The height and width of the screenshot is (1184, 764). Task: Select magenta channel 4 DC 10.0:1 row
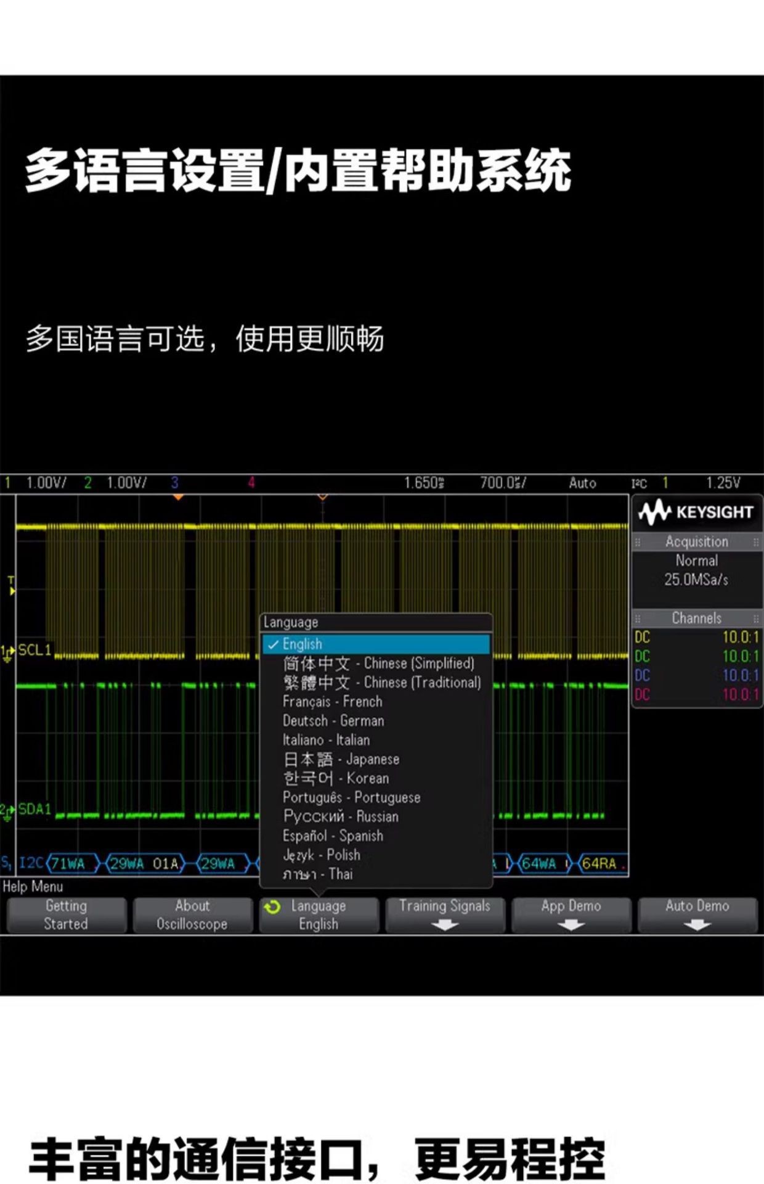(x=697, y=694)
